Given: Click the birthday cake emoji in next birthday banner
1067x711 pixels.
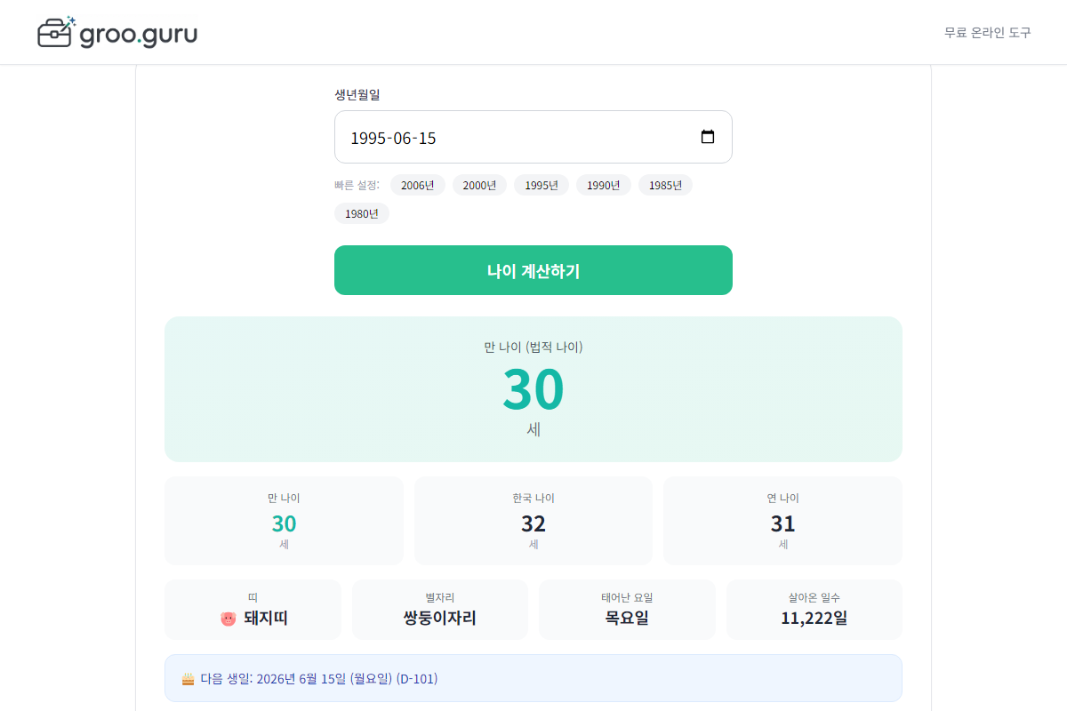Looking at the screenshot, I should pos(189,677).
